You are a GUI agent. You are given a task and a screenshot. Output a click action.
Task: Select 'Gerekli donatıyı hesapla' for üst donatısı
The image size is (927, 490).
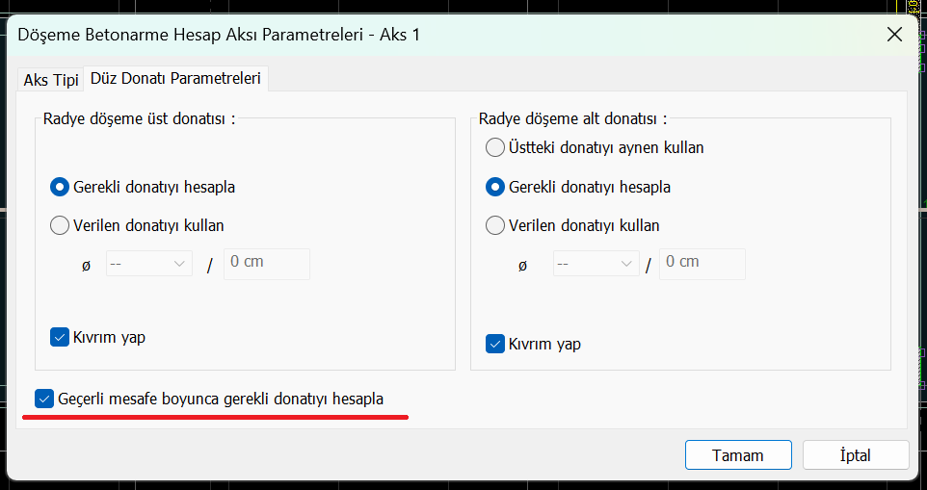pos(60,187)
